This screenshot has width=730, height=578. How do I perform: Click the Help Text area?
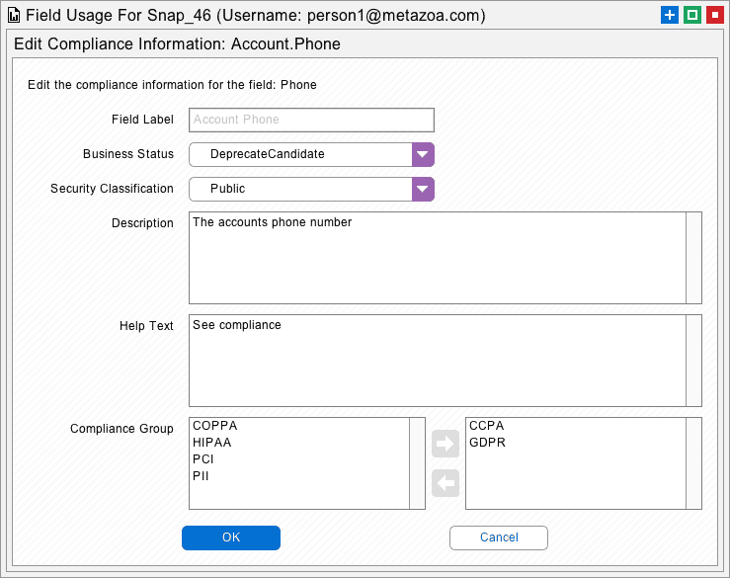pyautogui.click(x=438, y=361)
